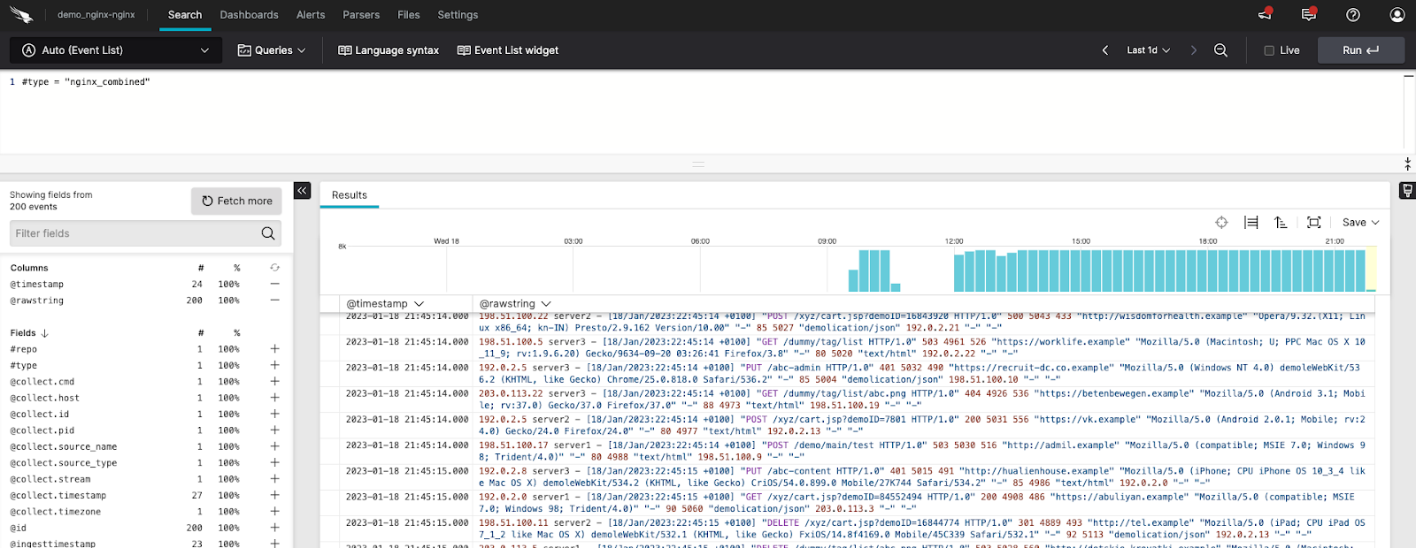Click the @collect.timestamp field name
1416x548 pixels.
(58, 495)
